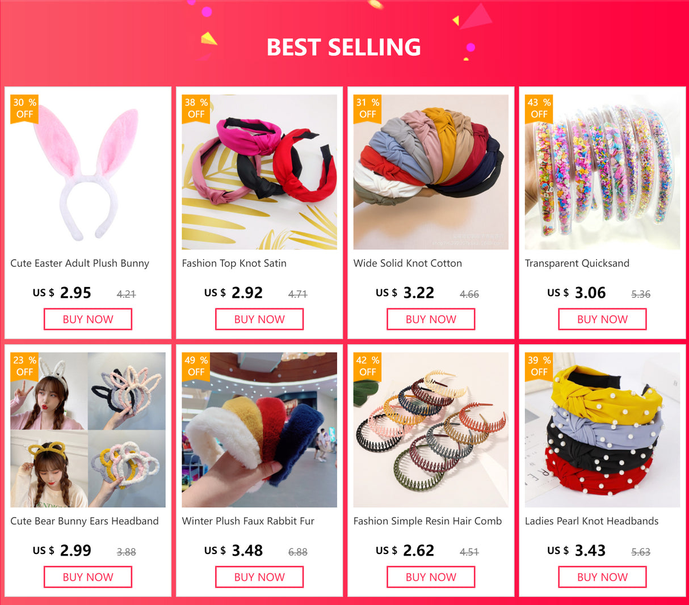
Task: Click BUY NOW for Fashion Top Knot Satin
Action: 259,319
